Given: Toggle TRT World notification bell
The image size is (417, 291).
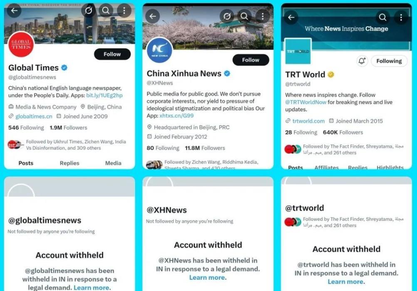Looking at the screenshot, I should (x=362, y=61).
